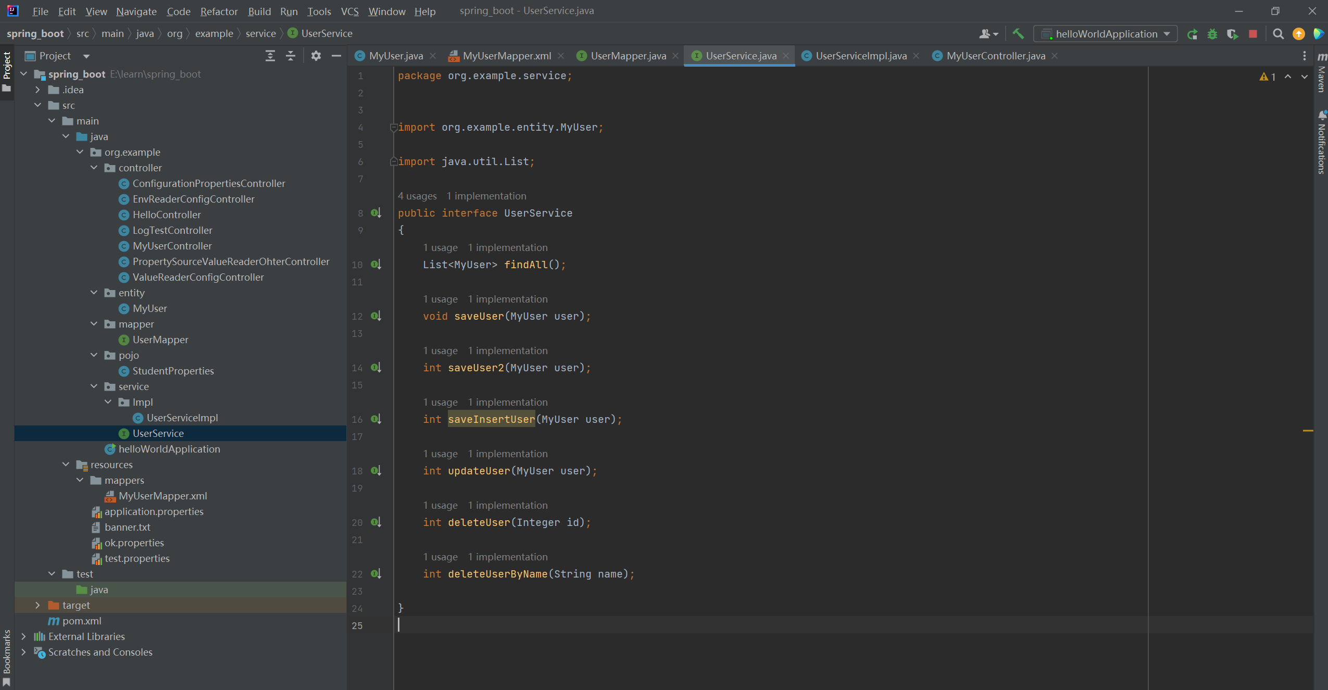
Task: Open the Refactor menu
Action: 219,11
